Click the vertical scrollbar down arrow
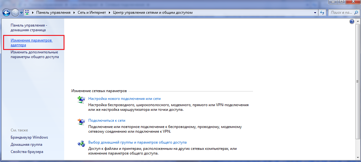The width and height of the screenshot is (361, 162). tap(358, 158)
